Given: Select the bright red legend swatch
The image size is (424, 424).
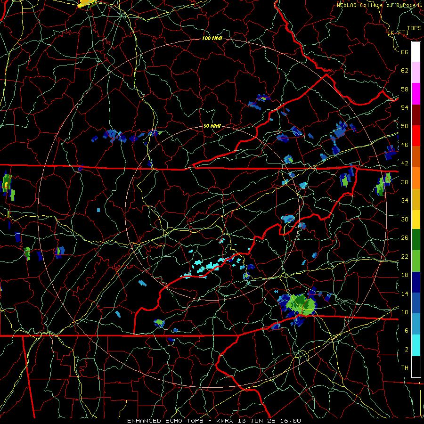Looking at the screenshot, I should 416,136.
